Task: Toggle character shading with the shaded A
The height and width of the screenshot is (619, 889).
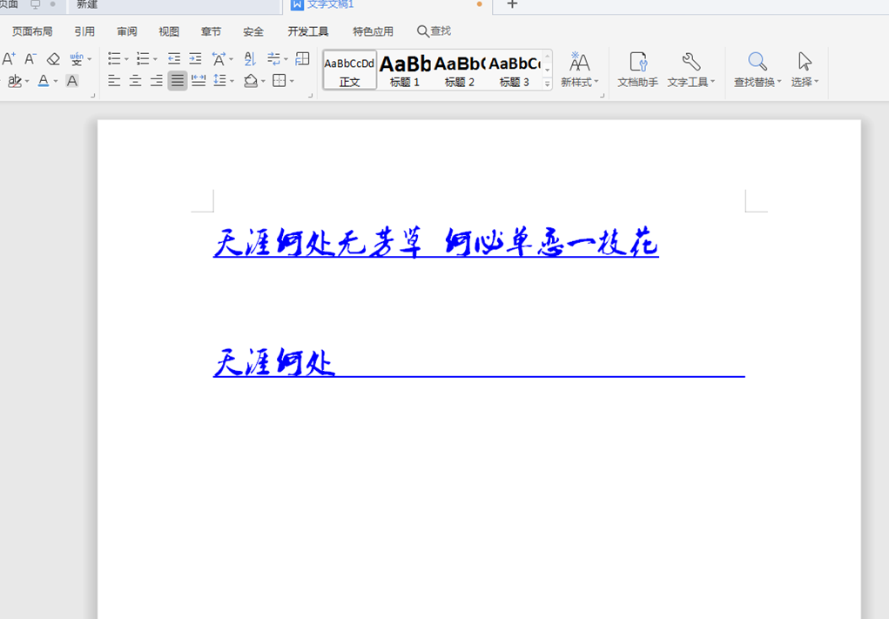Action: [72, 81]
